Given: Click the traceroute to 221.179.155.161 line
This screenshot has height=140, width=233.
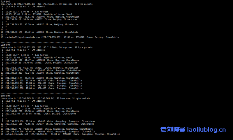Looking at the screenshot, I should [47, 4].
